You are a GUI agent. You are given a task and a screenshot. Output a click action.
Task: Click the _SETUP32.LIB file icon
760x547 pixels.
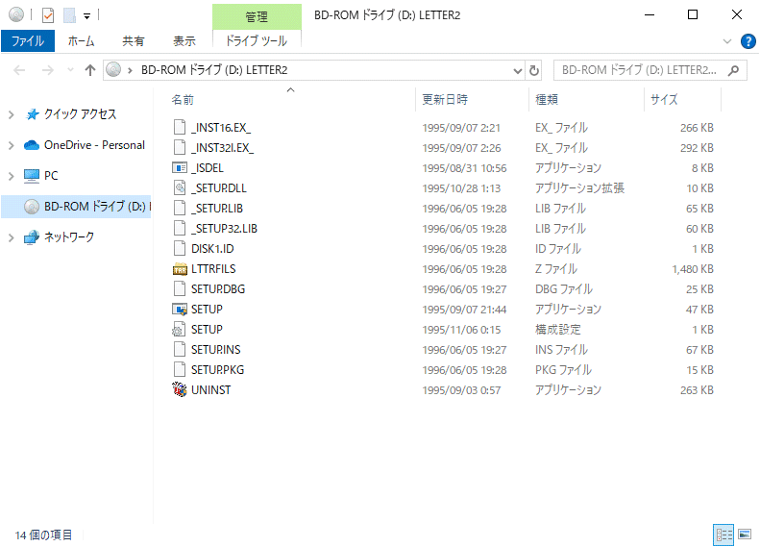(x=180, y=229)
